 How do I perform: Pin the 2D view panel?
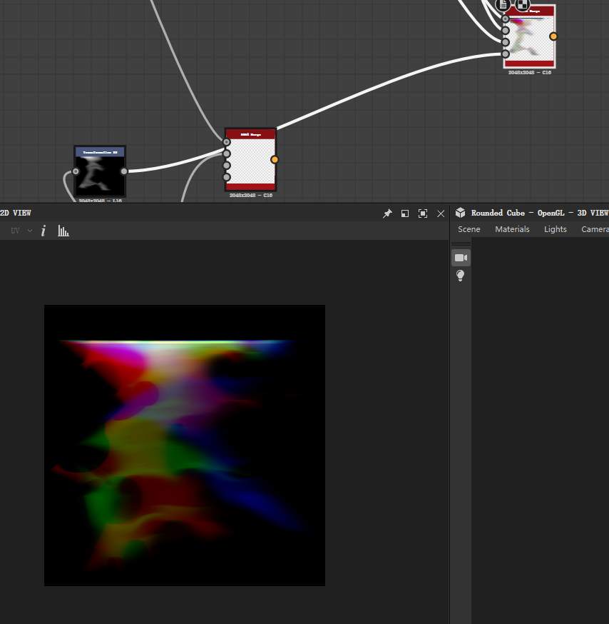(x=387, y=213)
